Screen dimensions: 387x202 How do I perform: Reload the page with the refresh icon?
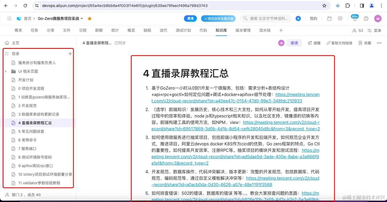(x=25, y=5)
